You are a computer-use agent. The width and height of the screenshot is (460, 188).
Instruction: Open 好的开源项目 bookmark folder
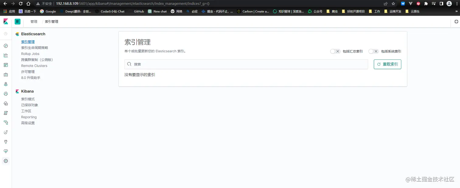[x=353, y=11]
